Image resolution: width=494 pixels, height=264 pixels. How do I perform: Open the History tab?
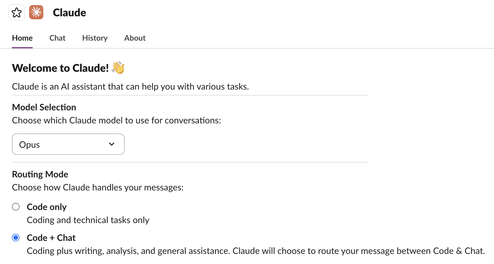95,38
